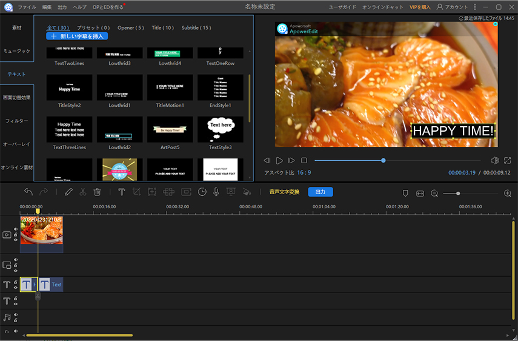Click the pencil edit icon
Viewport: 518px width, 341px height.
click(x=68, y=192)
